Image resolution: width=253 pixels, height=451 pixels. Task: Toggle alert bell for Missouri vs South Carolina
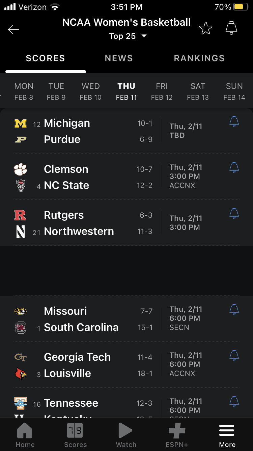(x=234, y=309)
